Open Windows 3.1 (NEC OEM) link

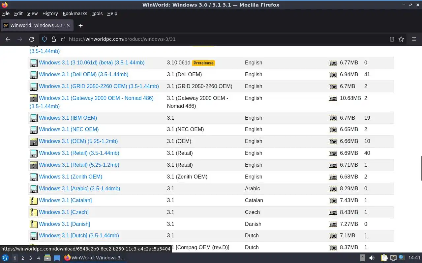click(x=69, y=129)
